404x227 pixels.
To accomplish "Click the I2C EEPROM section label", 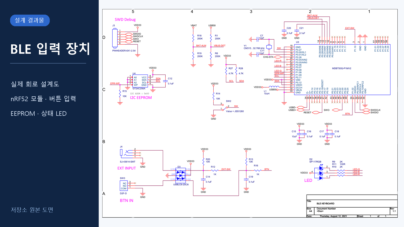I will coord(141,98).
